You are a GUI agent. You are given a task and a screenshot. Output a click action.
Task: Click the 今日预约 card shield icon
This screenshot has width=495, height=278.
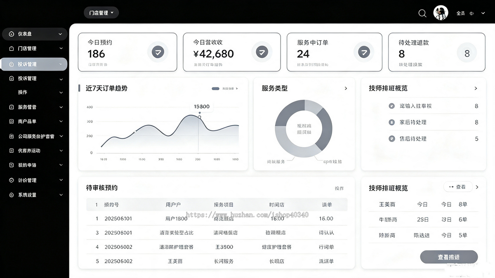pos(158,52)
